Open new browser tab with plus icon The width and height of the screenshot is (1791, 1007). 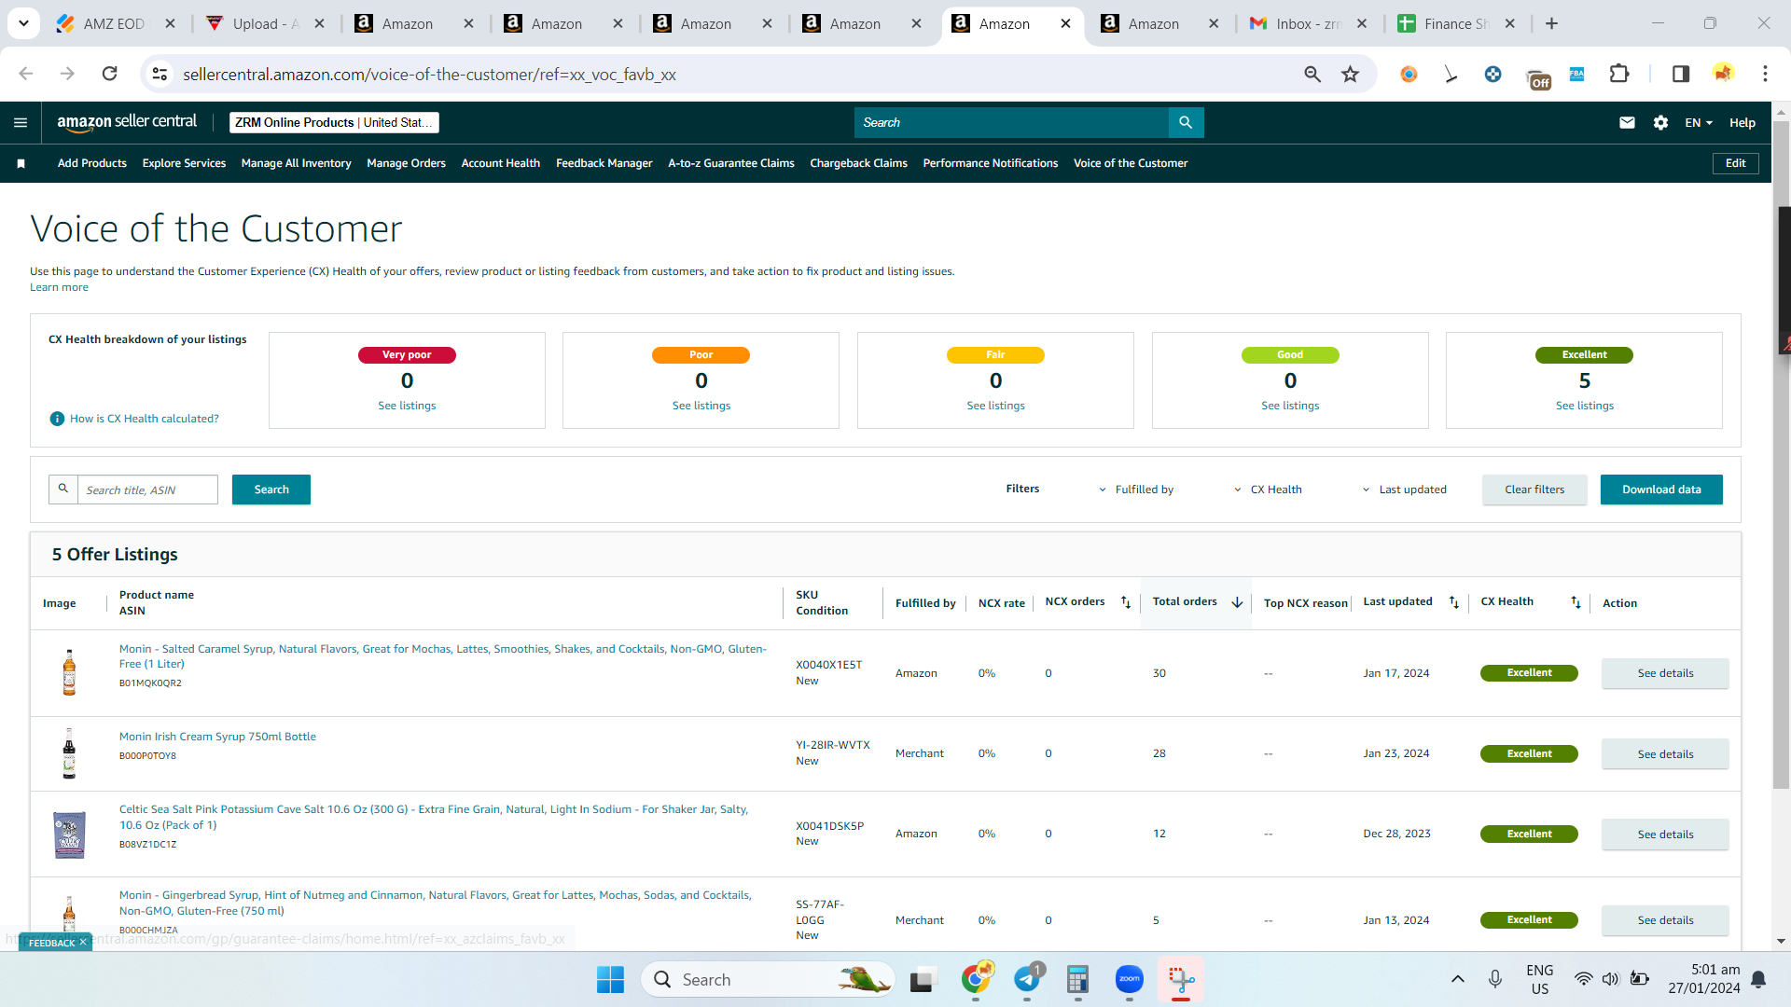coord(1551,23)
